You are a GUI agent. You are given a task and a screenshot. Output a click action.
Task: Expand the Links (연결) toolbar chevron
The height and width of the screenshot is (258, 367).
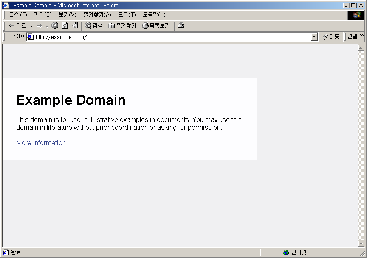click(x=362, y=36)
